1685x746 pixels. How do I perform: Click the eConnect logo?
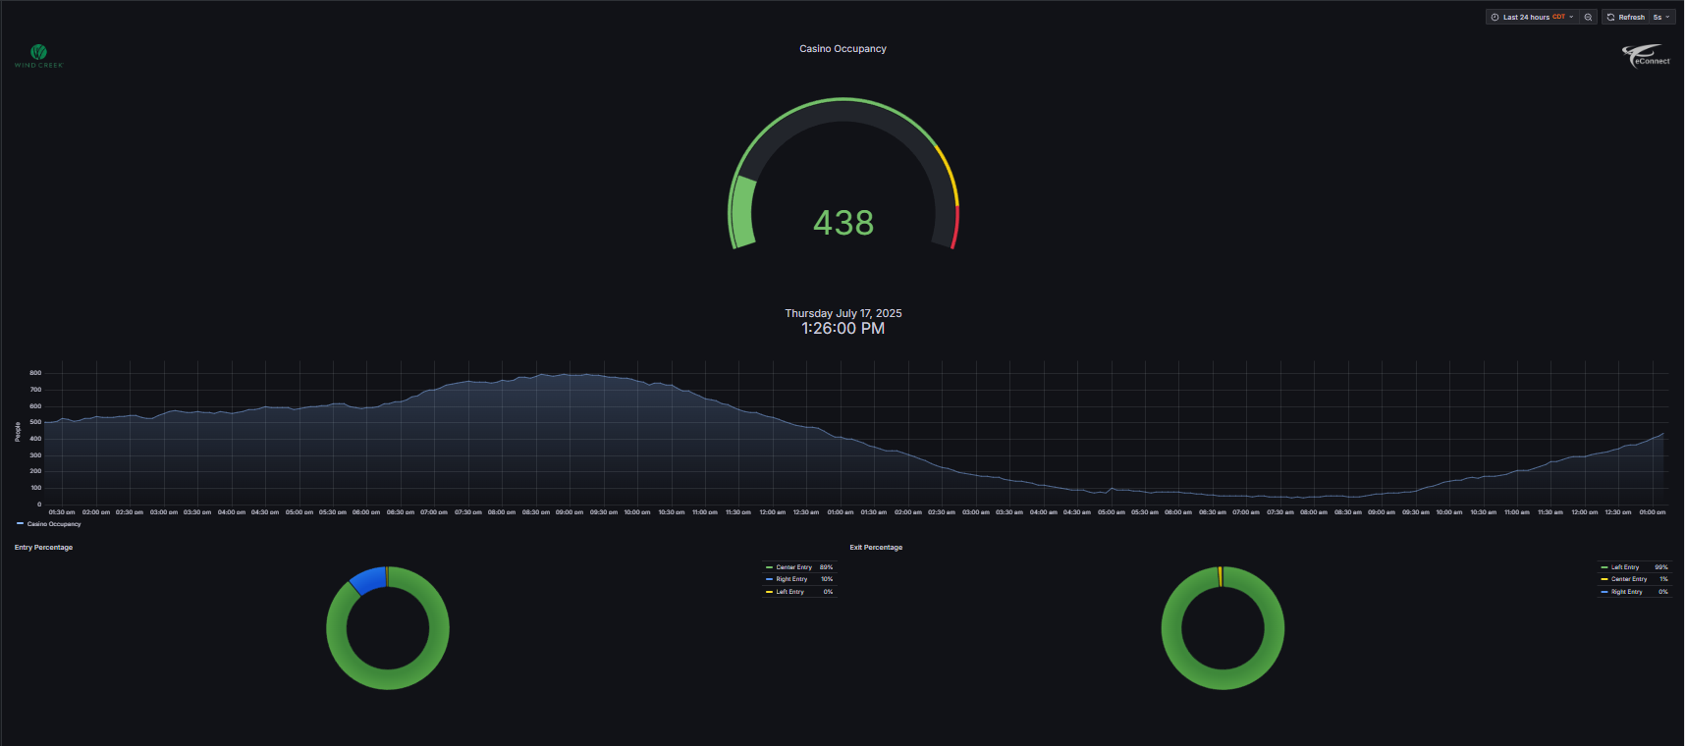[x=1646, y=56]
